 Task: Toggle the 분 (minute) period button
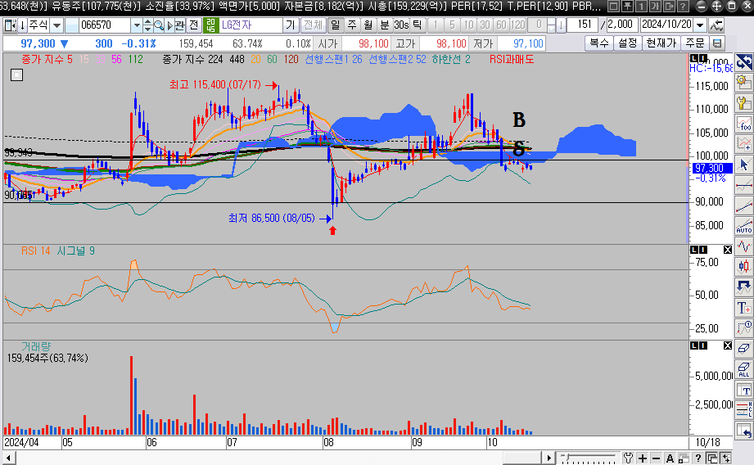tap(385, 25)
